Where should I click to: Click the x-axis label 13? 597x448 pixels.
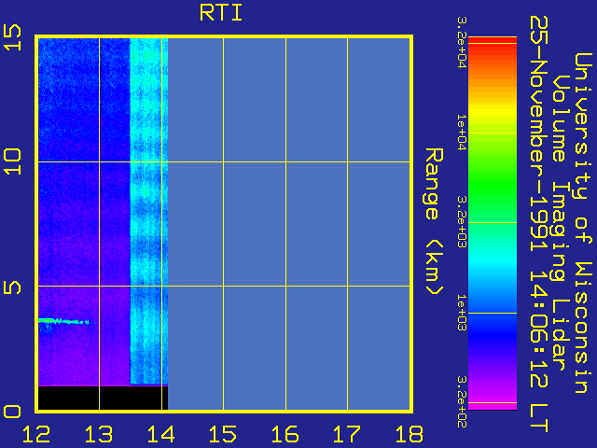pyautogui.click(x=99, y=434)
